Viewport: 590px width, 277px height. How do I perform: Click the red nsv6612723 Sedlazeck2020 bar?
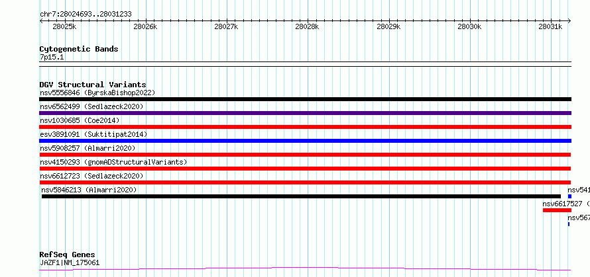tap(305, 182)
